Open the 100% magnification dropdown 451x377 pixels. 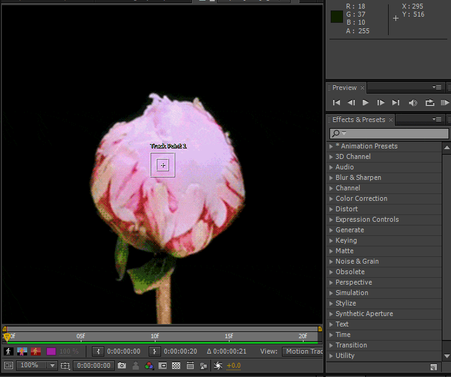pos(37,366)
